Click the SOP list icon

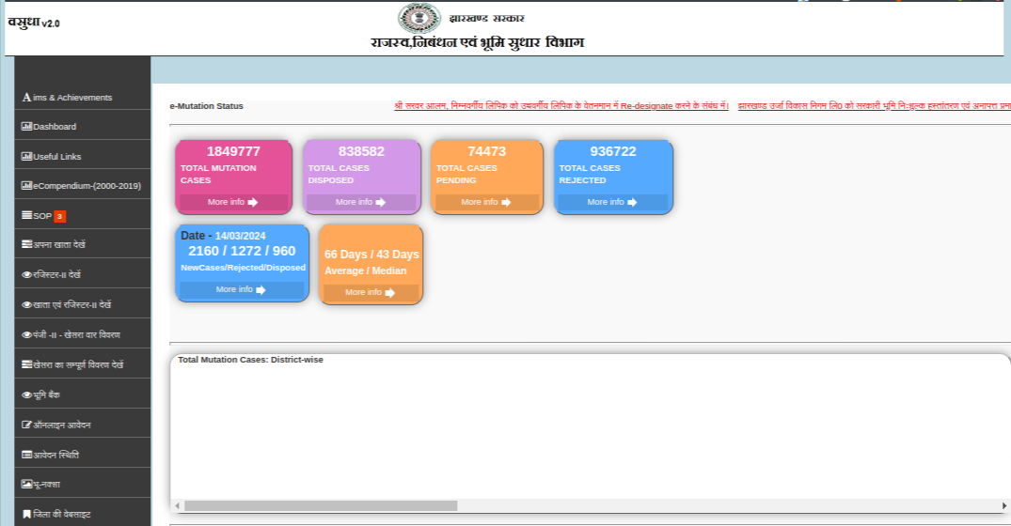pyautogui.click(x=26, y=216)
